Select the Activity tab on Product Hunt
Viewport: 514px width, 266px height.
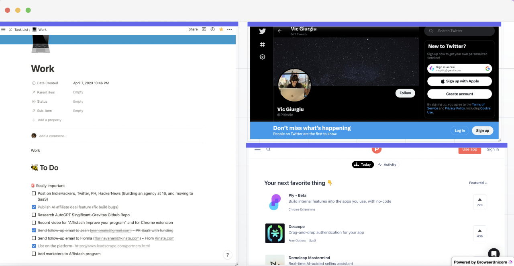[387, 164]
